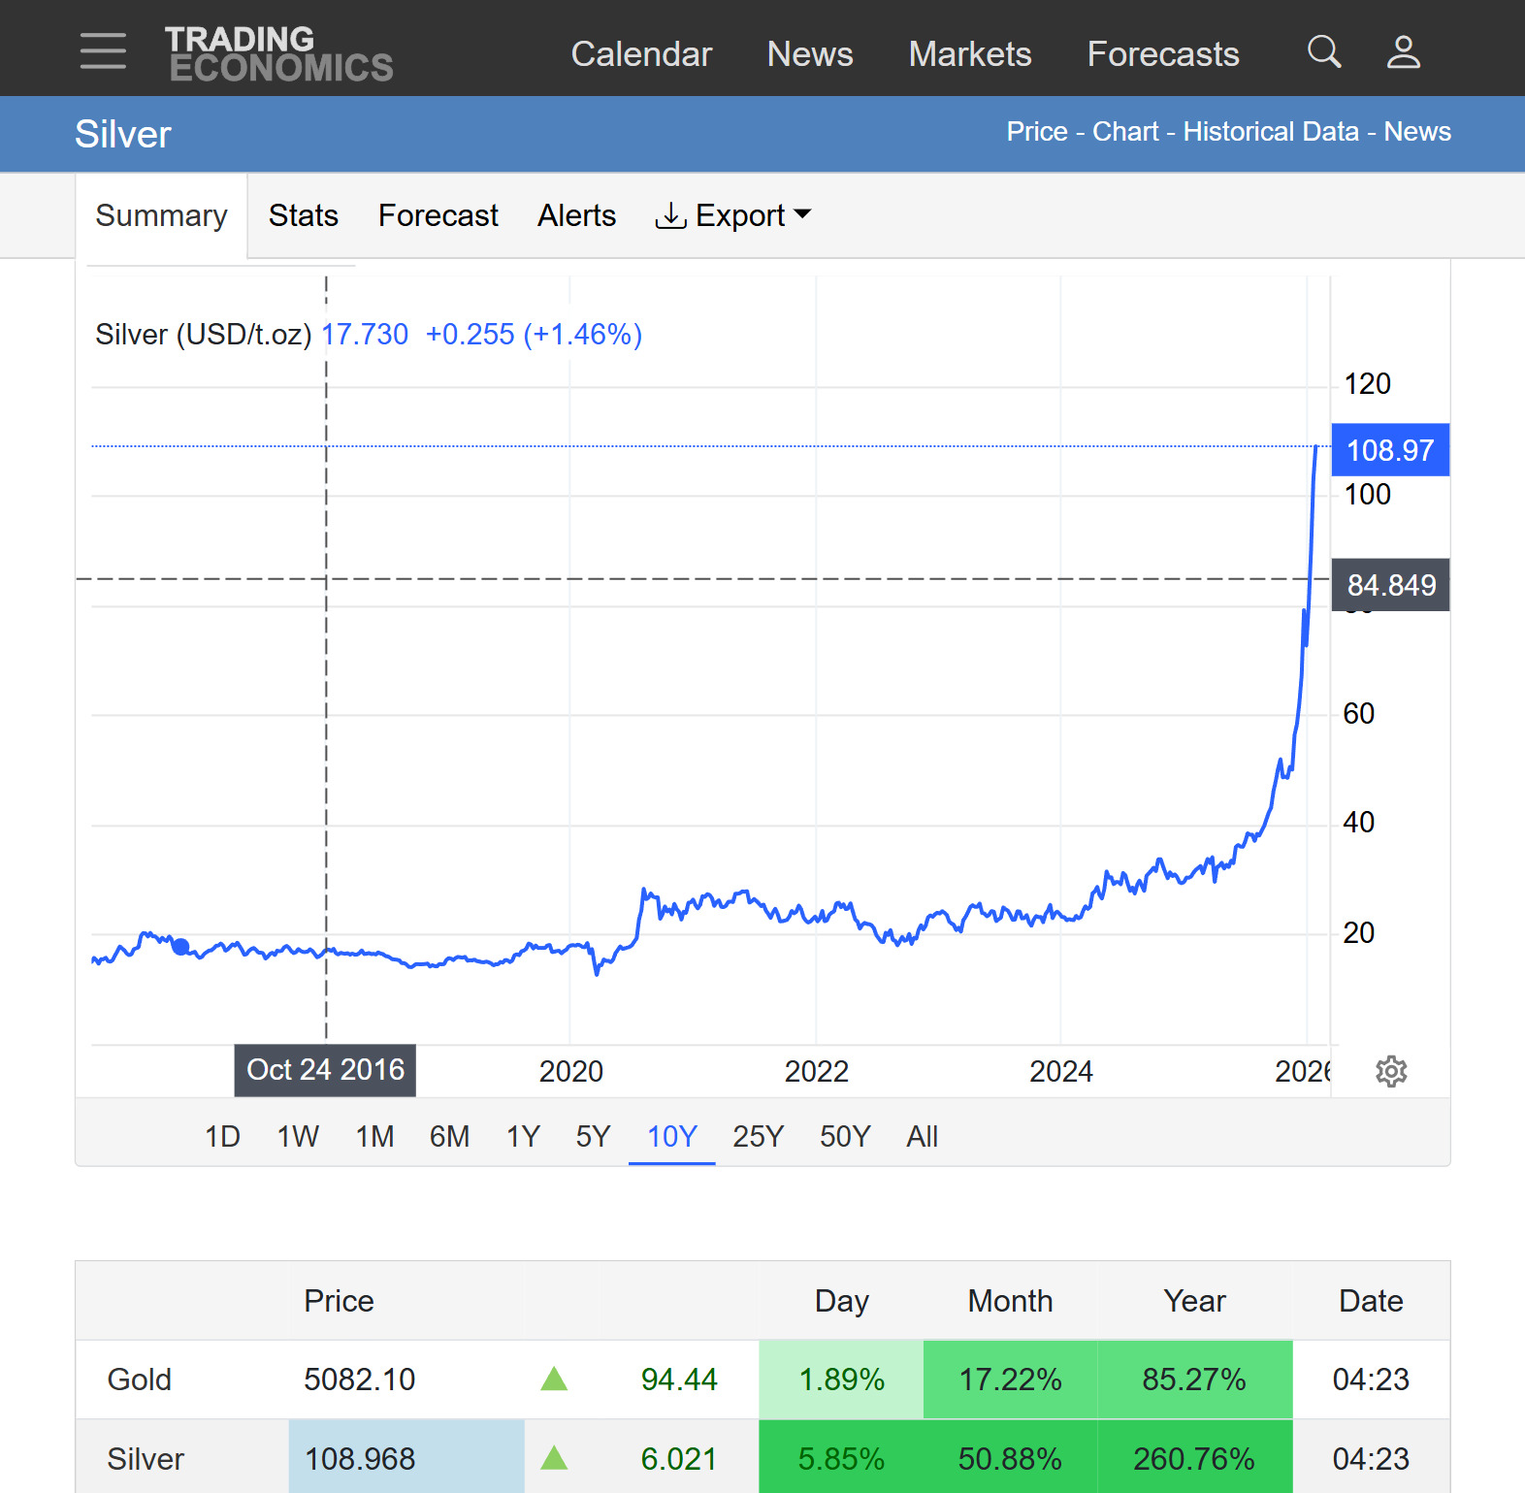Click Gold change value 94.44
Viewport: 1525px width, 1493px height.
679,1379
